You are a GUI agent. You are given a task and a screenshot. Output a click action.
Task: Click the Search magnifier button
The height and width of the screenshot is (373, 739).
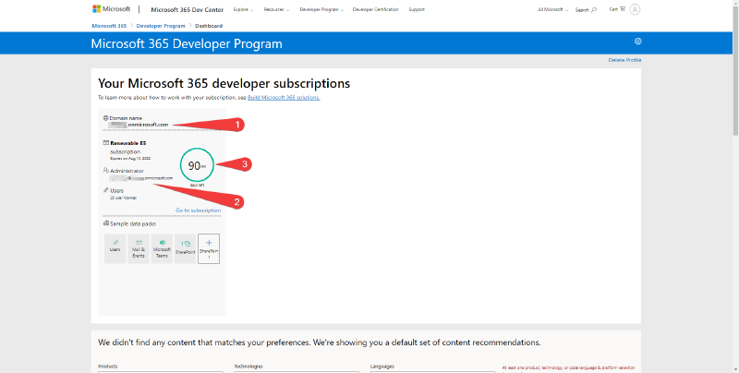586,9
